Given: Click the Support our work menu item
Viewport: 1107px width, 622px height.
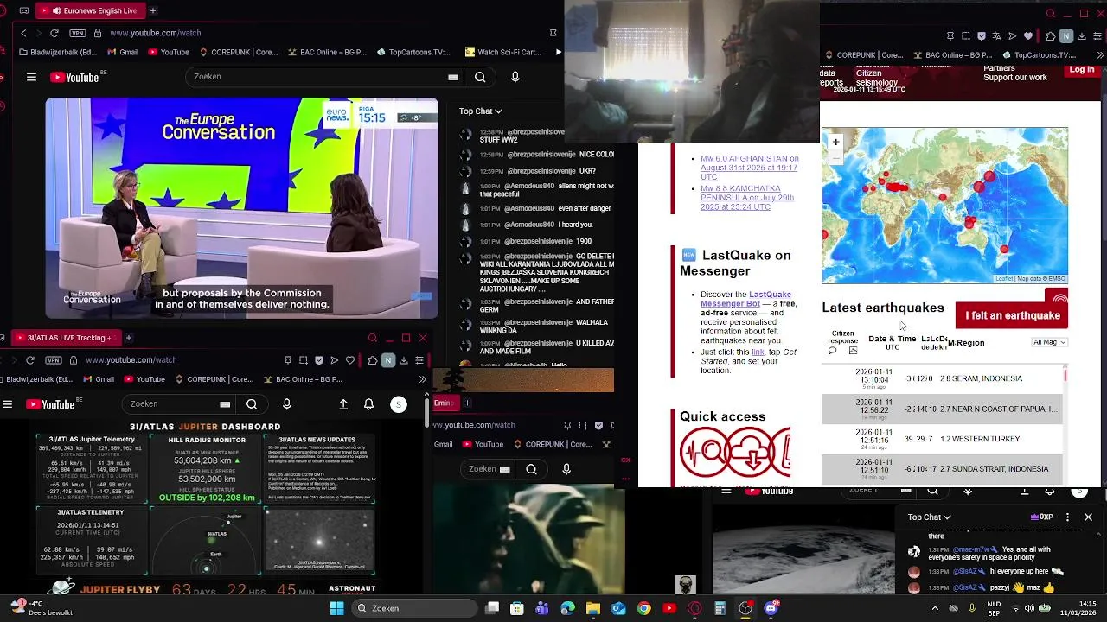Looking at the screenshot, I should 1014,78.
